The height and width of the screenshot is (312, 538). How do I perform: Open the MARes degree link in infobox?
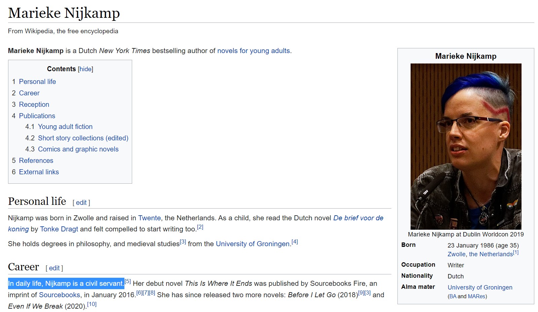pos(476,296)
